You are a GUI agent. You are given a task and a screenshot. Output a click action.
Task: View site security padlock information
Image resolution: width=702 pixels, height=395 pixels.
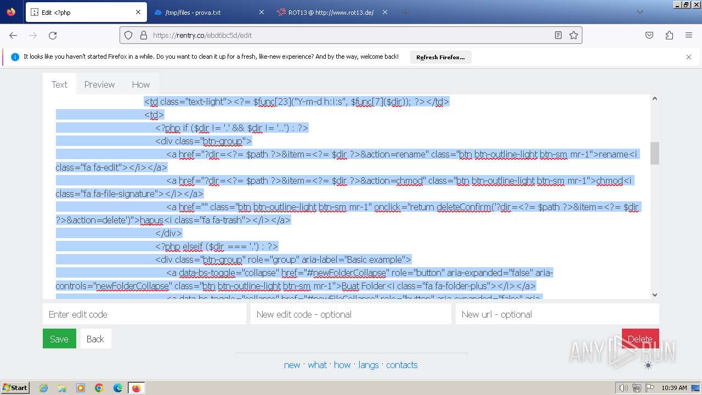pos(144,35)
